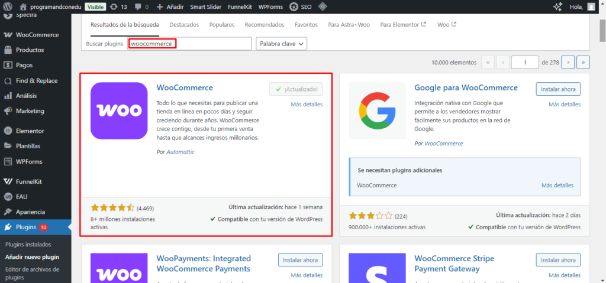
Task: Click the Plugins plug icon
Action: tap(8, 227)
